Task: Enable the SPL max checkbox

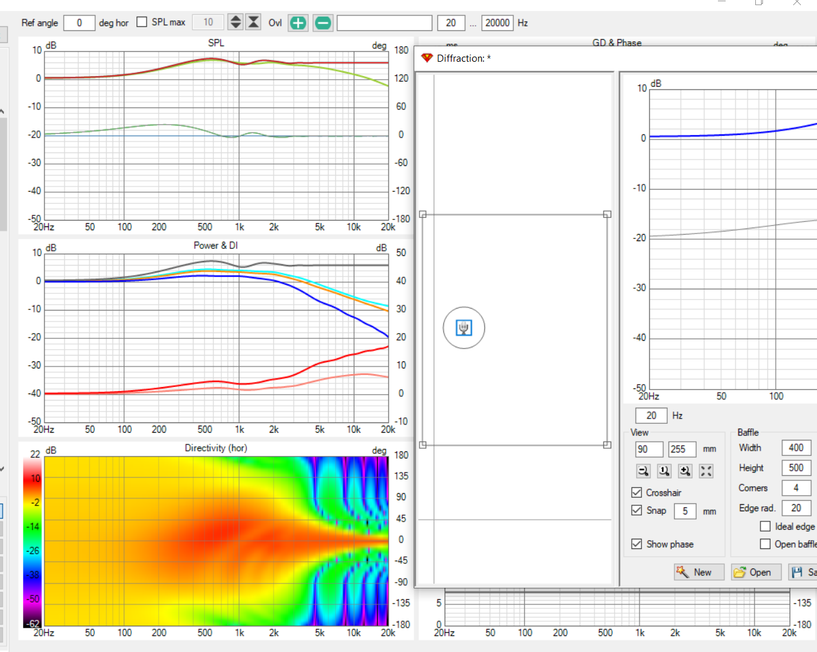Action: 142,23
